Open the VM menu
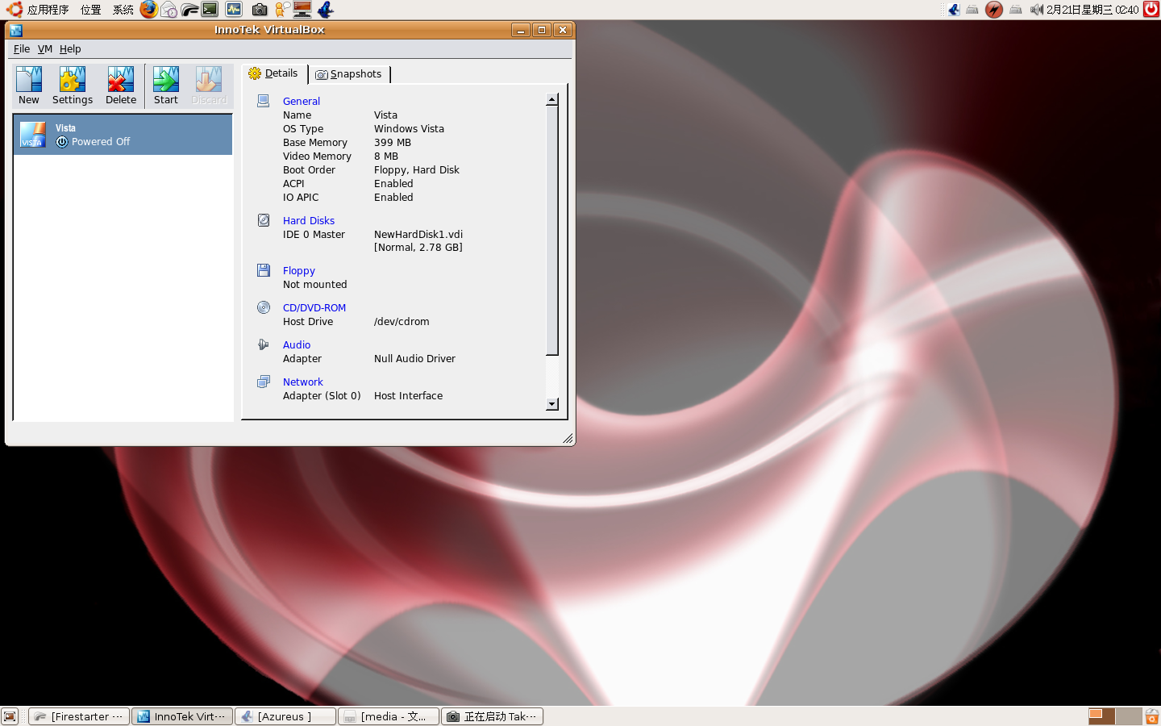 pos(45,49)
